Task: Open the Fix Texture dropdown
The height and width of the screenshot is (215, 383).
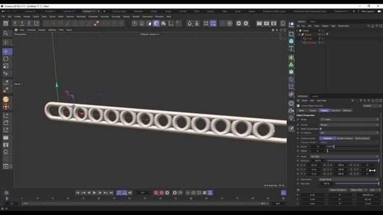Action: click(349, 133)
